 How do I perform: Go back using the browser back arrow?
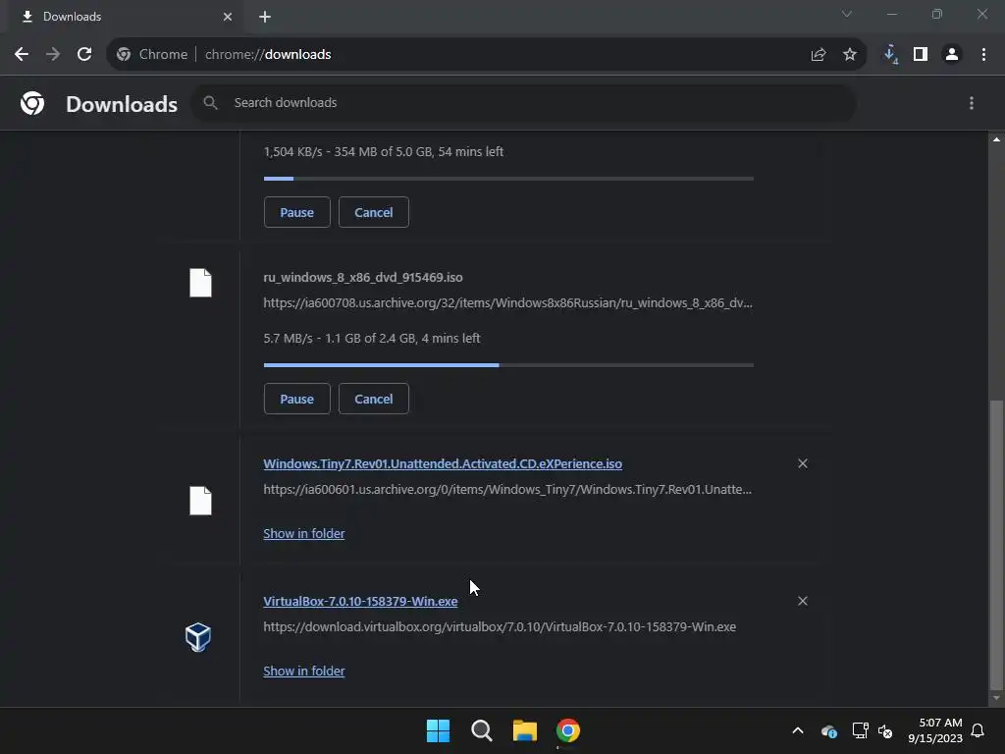point(22,55)
